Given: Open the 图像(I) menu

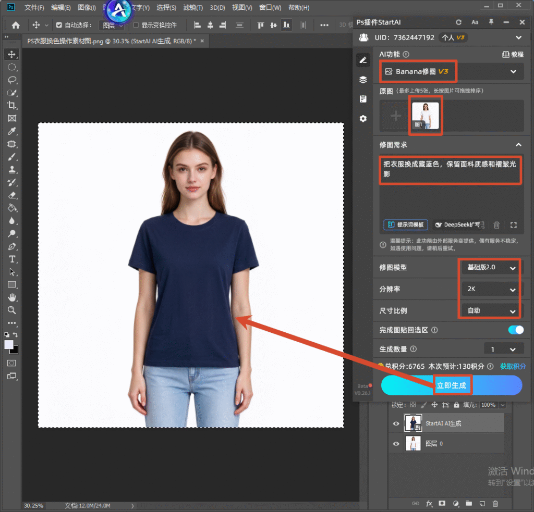Looking at the screenshot, I should click(87, 7).
